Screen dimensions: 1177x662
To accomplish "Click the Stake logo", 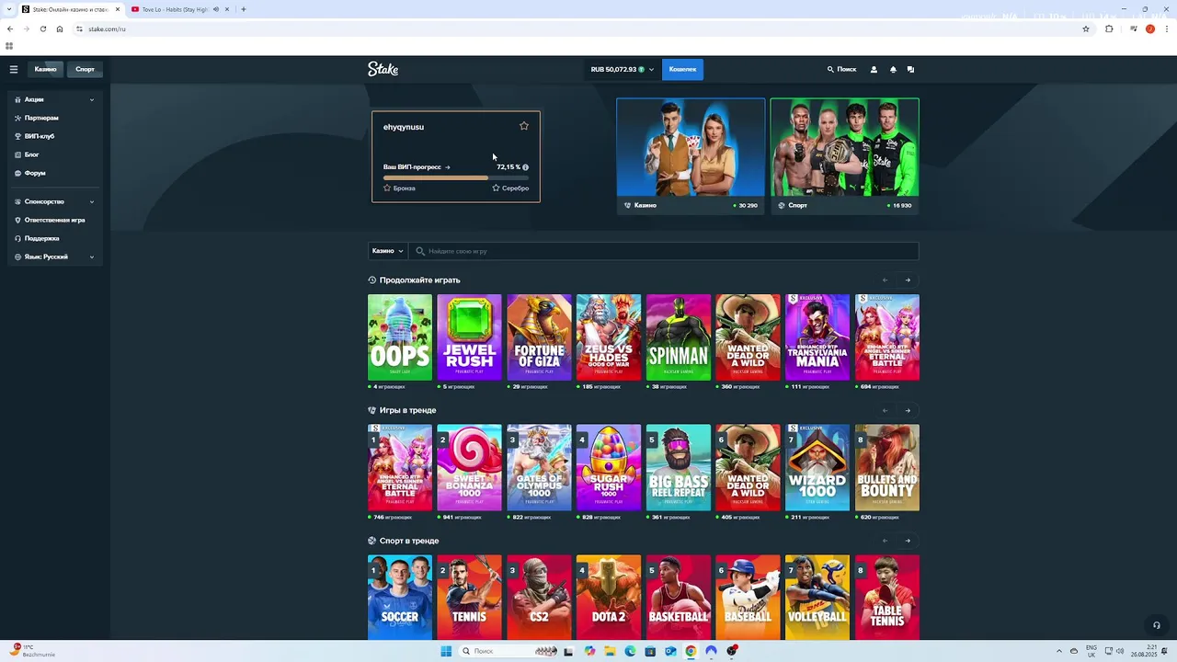I will pyautogui.click(x=383, y=69).
